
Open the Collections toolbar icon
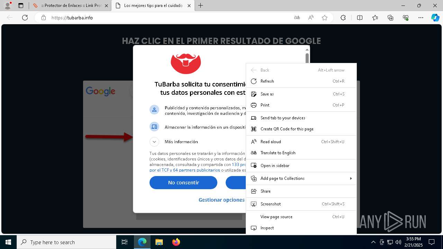click(x=390, y=18)
